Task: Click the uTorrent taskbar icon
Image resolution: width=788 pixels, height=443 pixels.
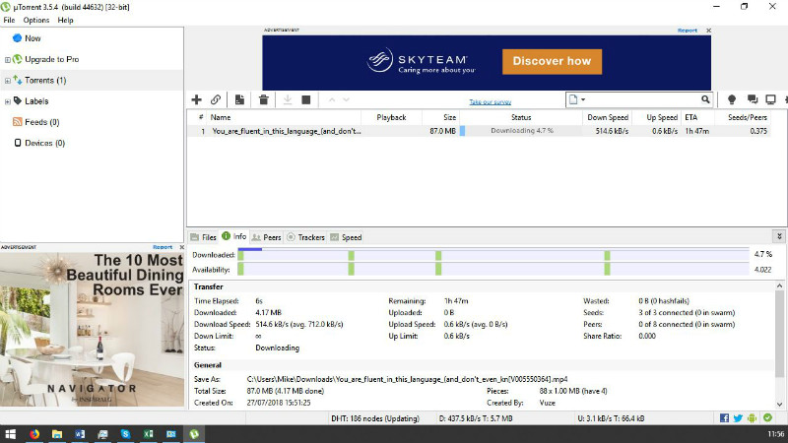Action: 194,434
